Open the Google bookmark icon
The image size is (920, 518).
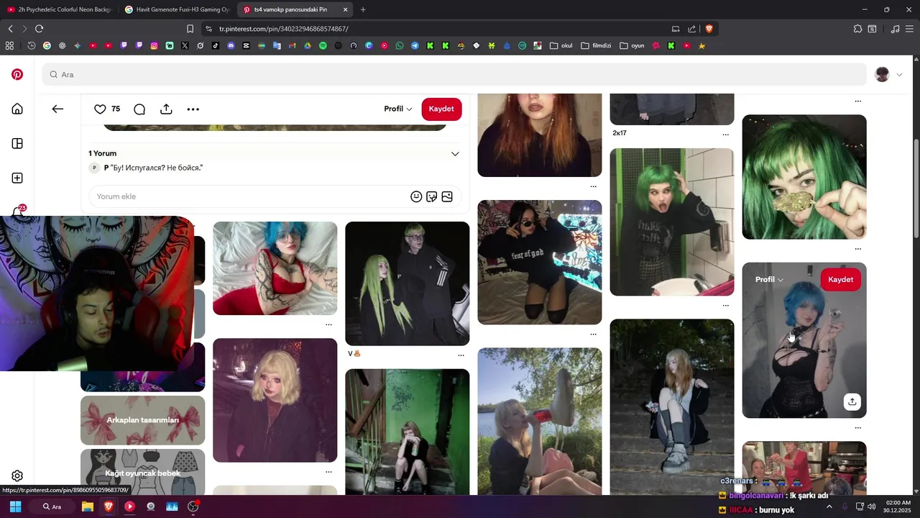tap(47, 45)
